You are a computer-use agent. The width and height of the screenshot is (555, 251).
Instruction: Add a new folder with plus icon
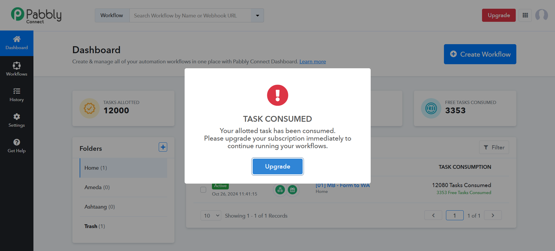click(x=163, y=147)
